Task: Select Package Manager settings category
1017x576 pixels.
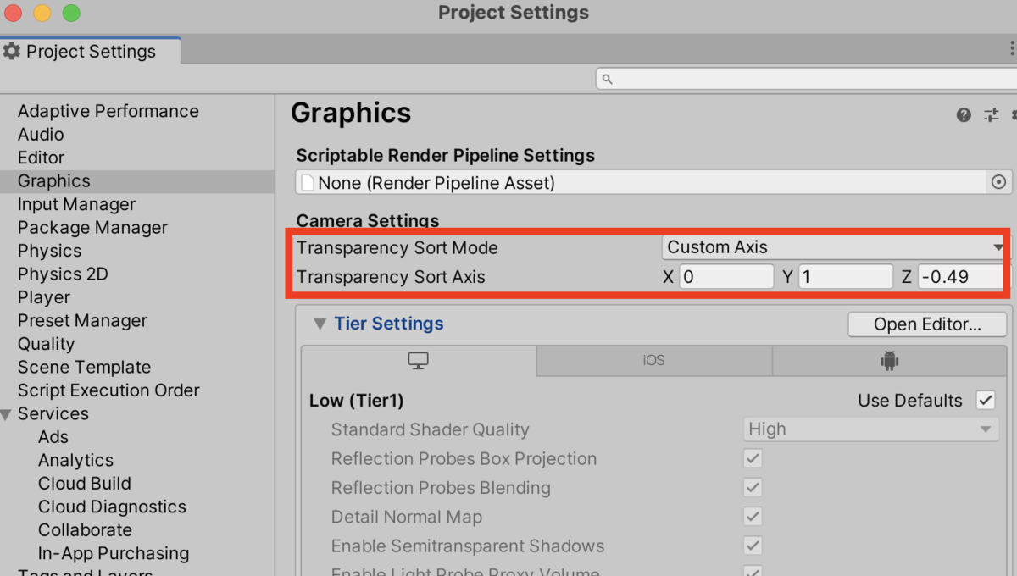Action: point(92,227)
